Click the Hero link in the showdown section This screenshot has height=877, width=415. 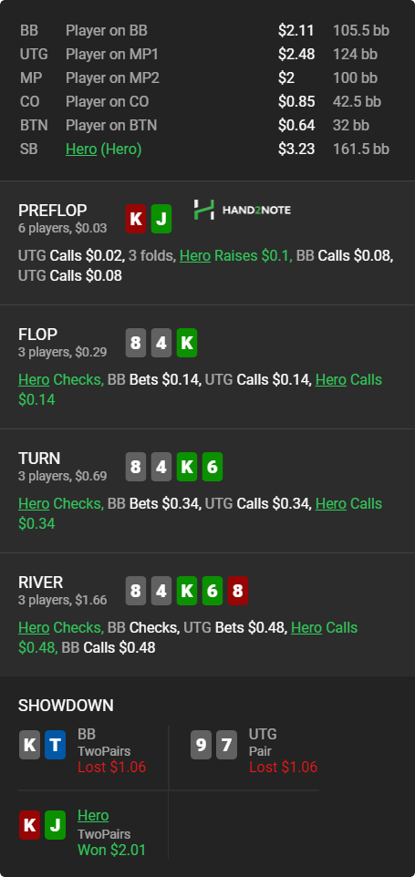(x=93, y=816)
